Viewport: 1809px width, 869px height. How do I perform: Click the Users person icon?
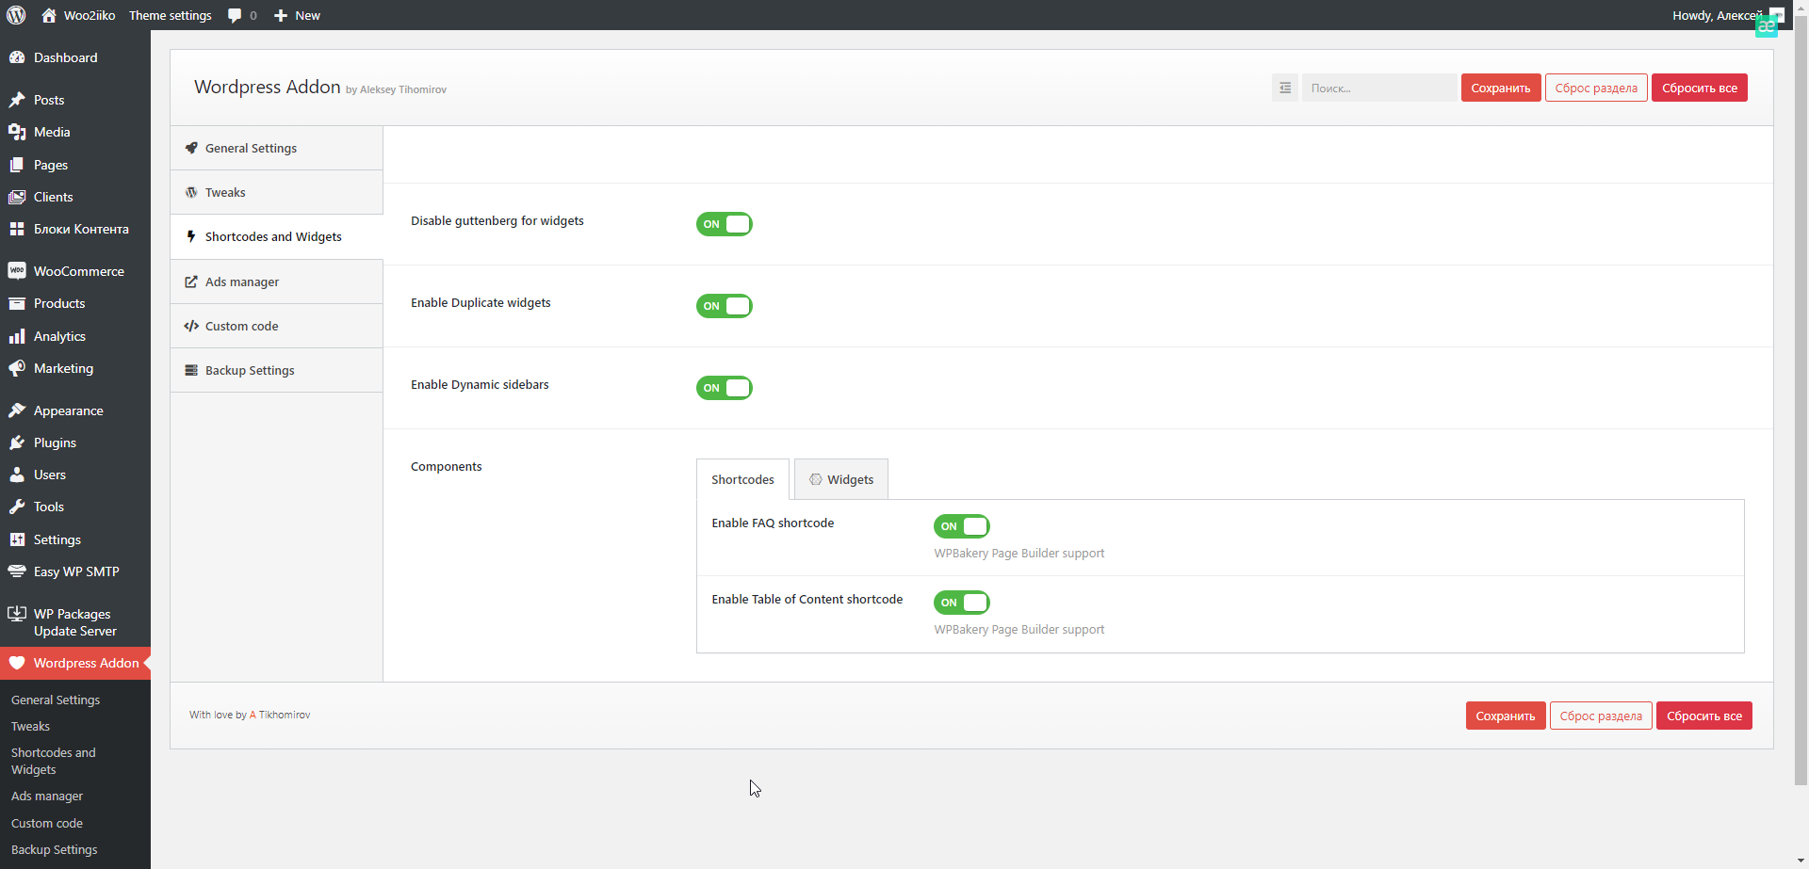coord(17,475)
